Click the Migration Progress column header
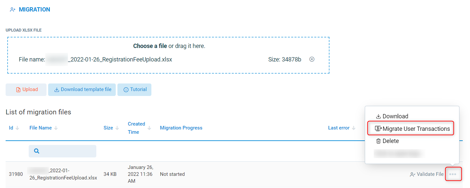Viewport: 470px width, 188px height. [x=181, y=128]
